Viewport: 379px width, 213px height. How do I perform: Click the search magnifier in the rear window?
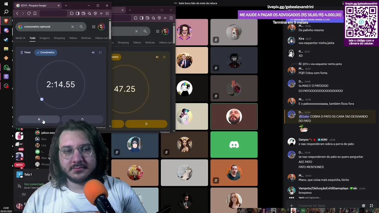[145, 31]
